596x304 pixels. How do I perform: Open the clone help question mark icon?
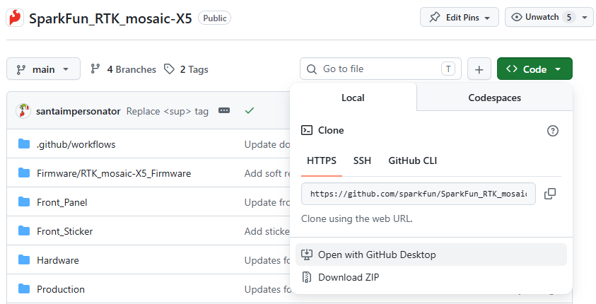click(x=553, y=131)
